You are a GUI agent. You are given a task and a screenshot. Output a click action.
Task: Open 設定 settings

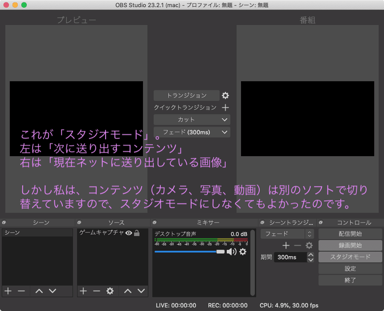(350, 269)
